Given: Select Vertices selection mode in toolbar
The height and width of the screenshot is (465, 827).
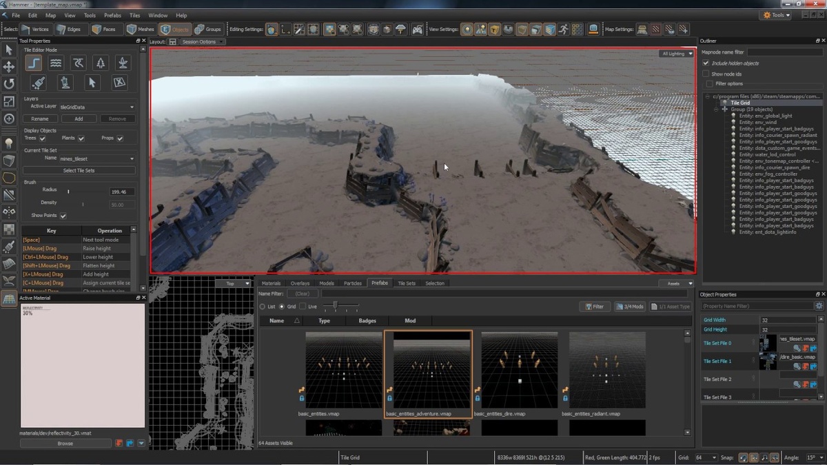Looking at the screenshot, I should pos(35,29).
